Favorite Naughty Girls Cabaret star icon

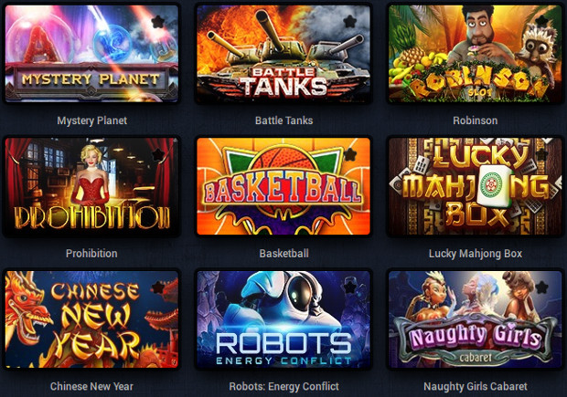tap(541, 288)
